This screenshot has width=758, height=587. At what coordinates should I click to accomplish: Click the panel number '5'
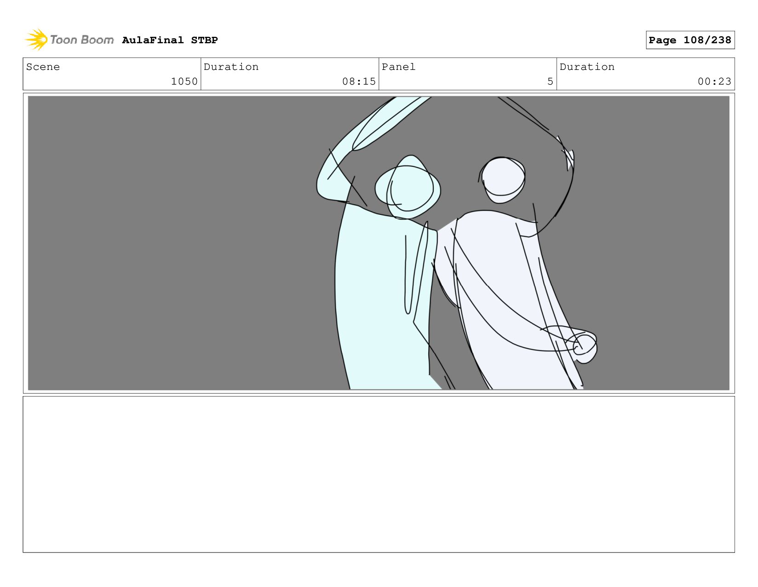click(550, 81)
